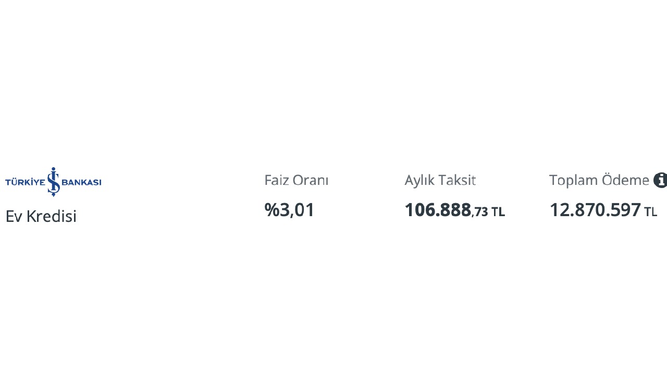Select the 12.870.597 TL total payment
667x375 pixels.
point(603,210)
